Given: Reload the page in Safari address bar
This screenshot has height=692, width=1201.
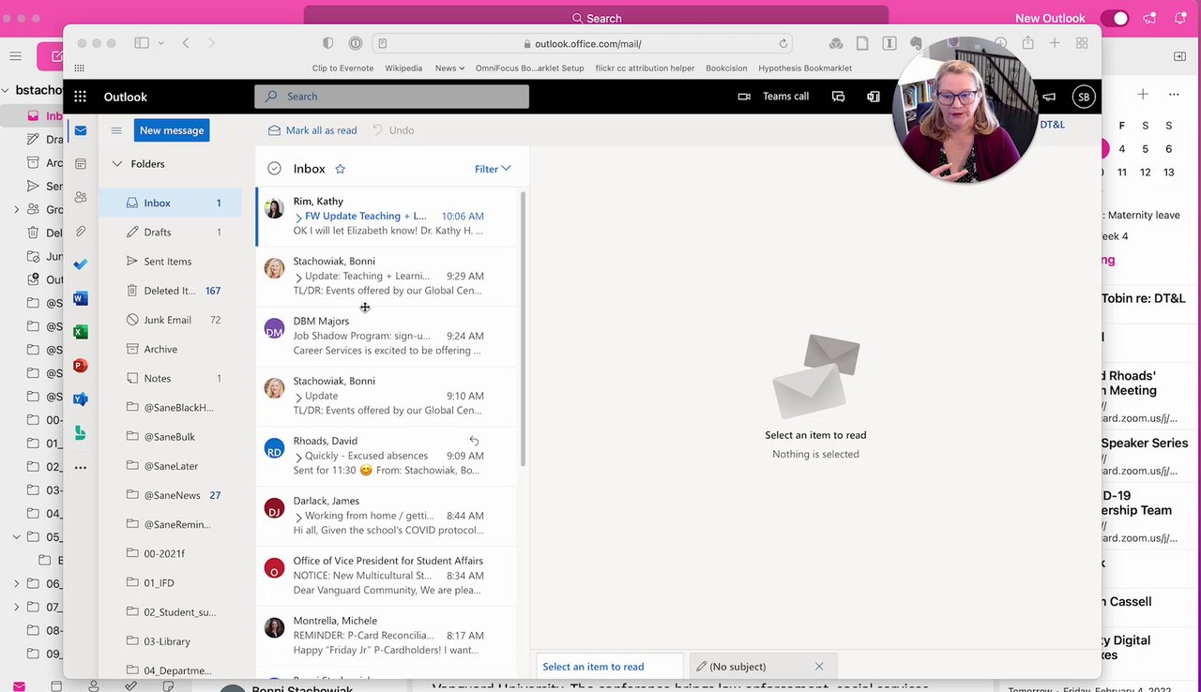Looking at the screenshot, I should tap(783, 43).
